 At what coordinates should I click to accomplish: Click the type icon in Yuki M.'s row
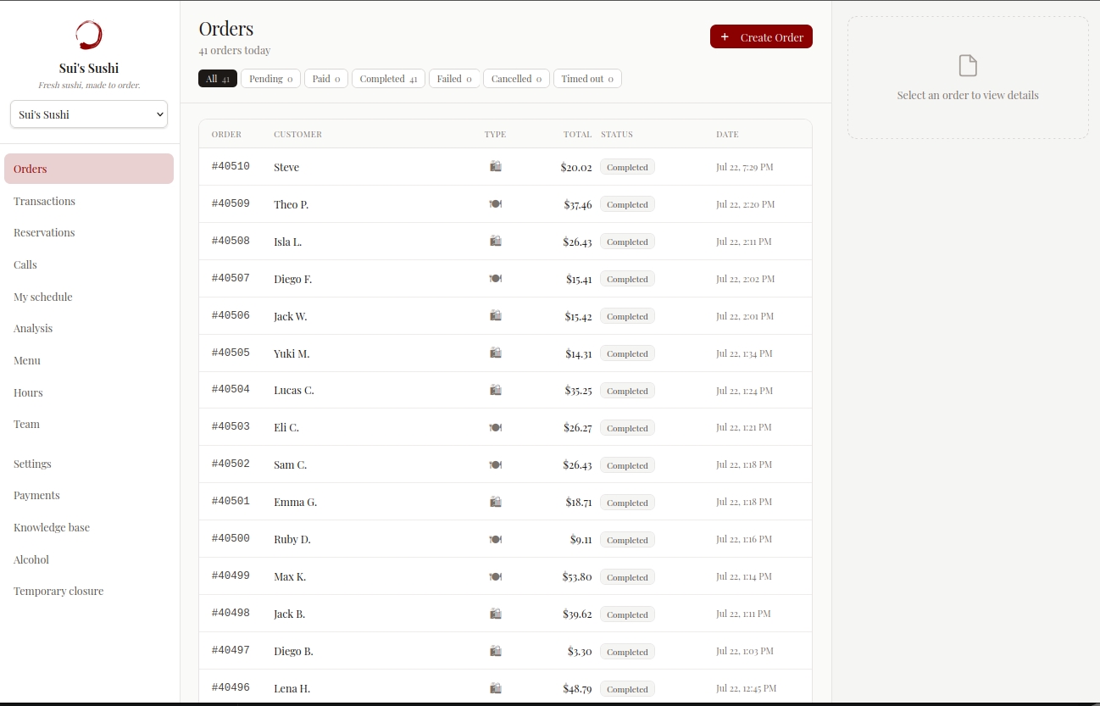(x=496, y=353)
